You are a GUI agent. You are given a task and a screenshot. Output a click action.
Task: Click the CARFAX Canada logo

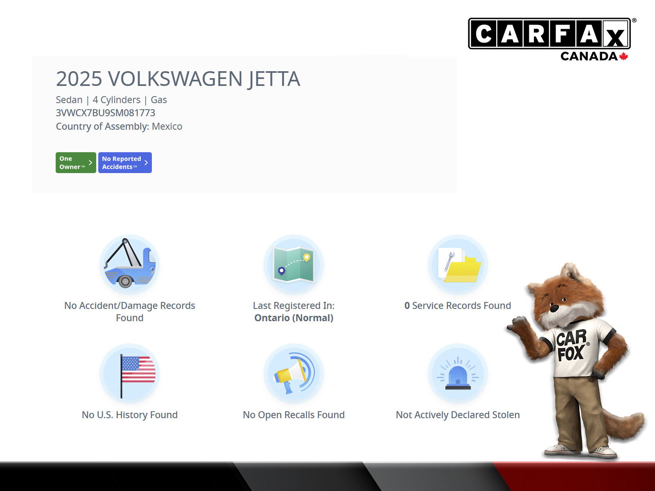(x=549, y=38)
